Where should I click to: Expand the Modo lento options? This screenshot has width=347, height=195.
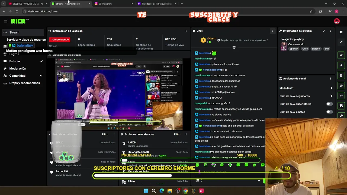pyautogui.click(x=331, y=88)
